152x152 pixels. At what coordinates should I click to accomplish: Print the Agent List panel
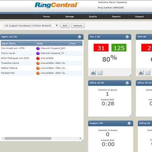pyautogui.click(x=79, y=37)
